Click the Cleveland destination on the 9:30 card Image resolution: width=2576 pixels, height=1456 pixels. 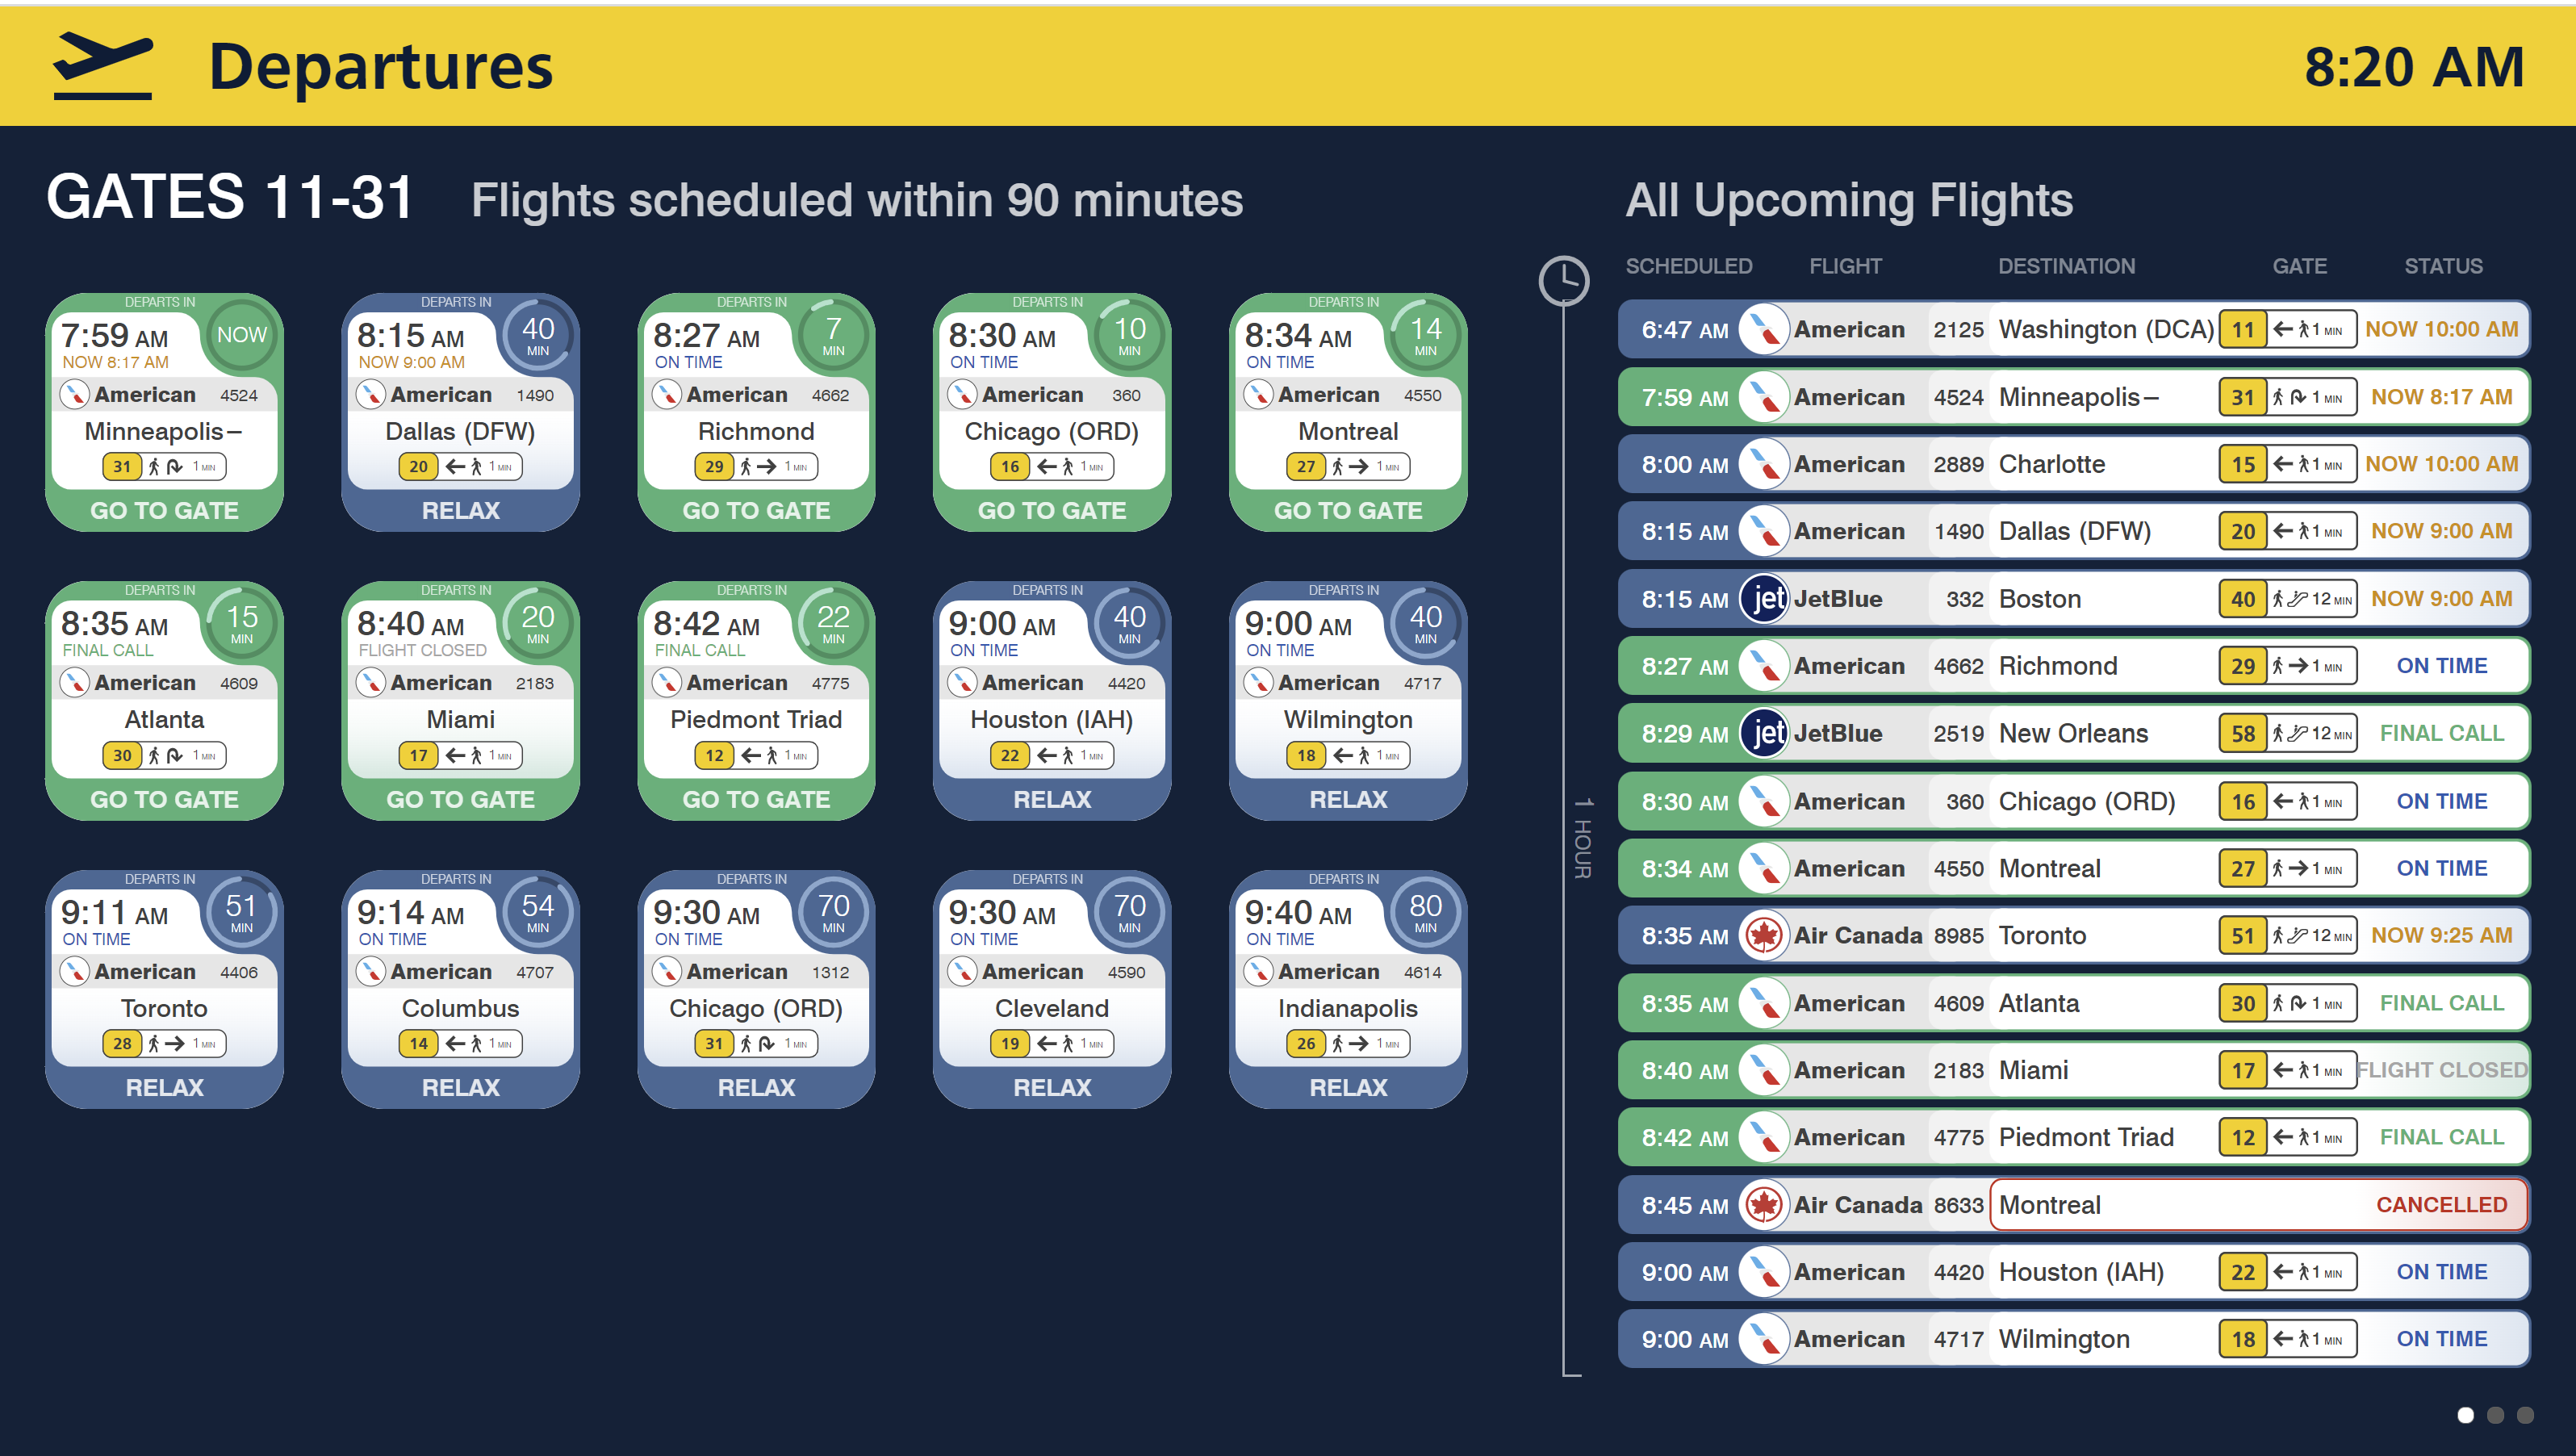(1052, 1008)
